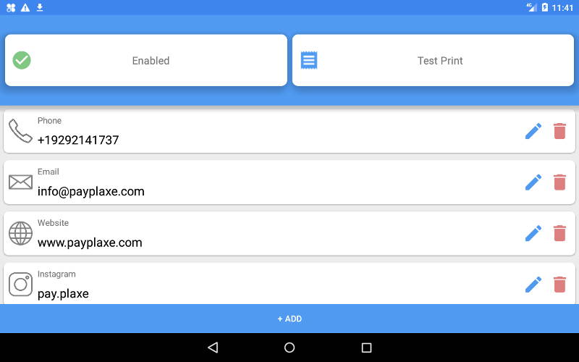
Task: Edit the Email entry
Action: pos(533,182)
